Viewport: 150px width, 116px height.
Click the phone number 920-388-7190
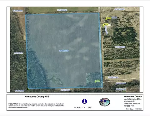(129, 106)
